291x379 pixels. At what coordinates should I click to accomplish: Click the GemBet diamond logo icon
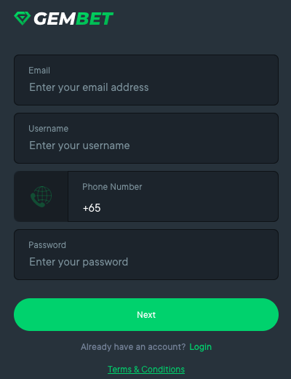[23, 18]
